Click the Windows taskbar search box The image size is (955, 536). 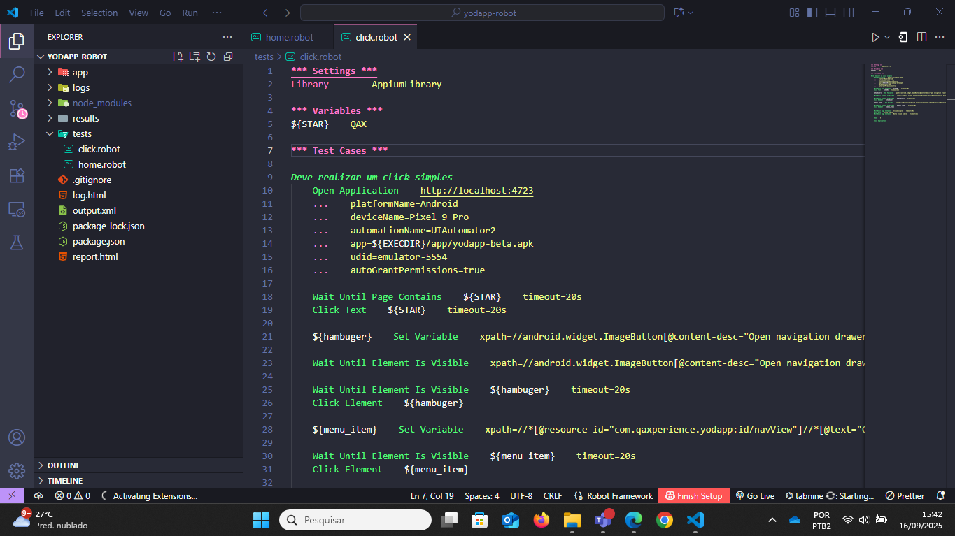pyautogui.click(x=355, y=520)
